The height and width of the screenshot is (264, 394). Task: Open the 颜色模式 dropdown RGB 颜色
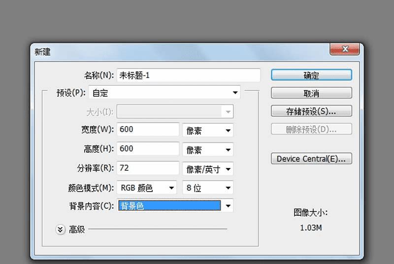pyautogui.click(x=147, y=187)
